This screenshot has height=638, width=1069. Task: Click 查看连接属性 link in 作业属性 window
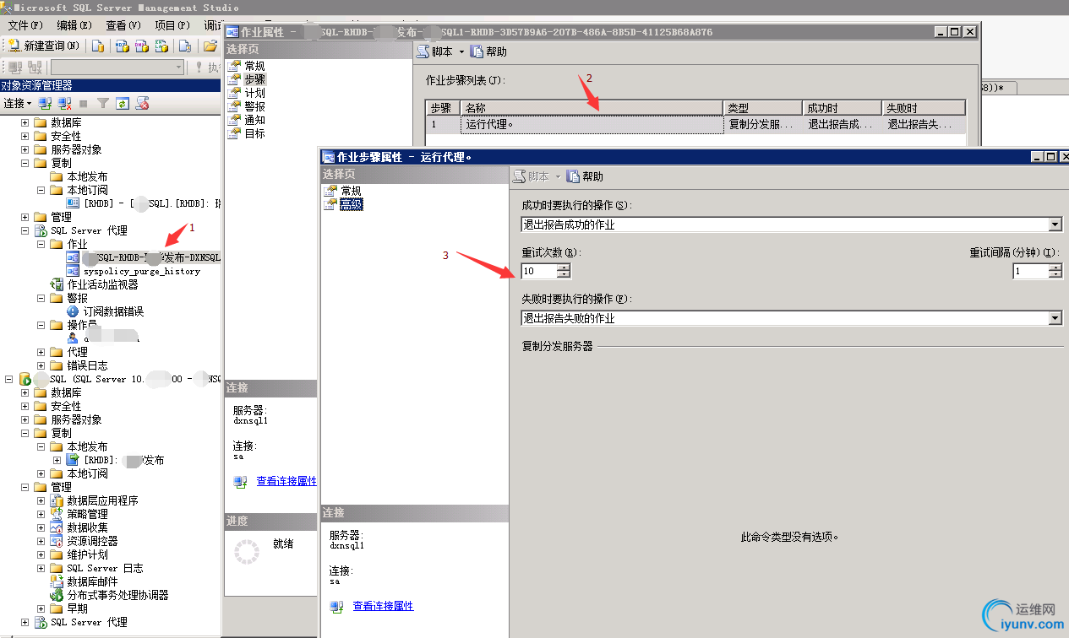[286, 481]
